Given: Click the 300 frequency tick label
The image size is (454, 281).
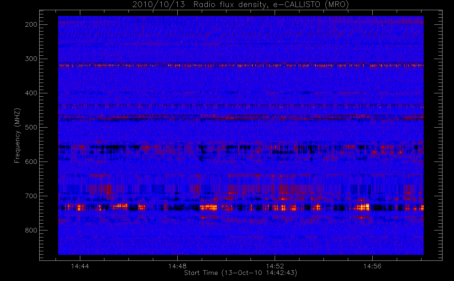Looking at the screenshot, I should point(31,59).
